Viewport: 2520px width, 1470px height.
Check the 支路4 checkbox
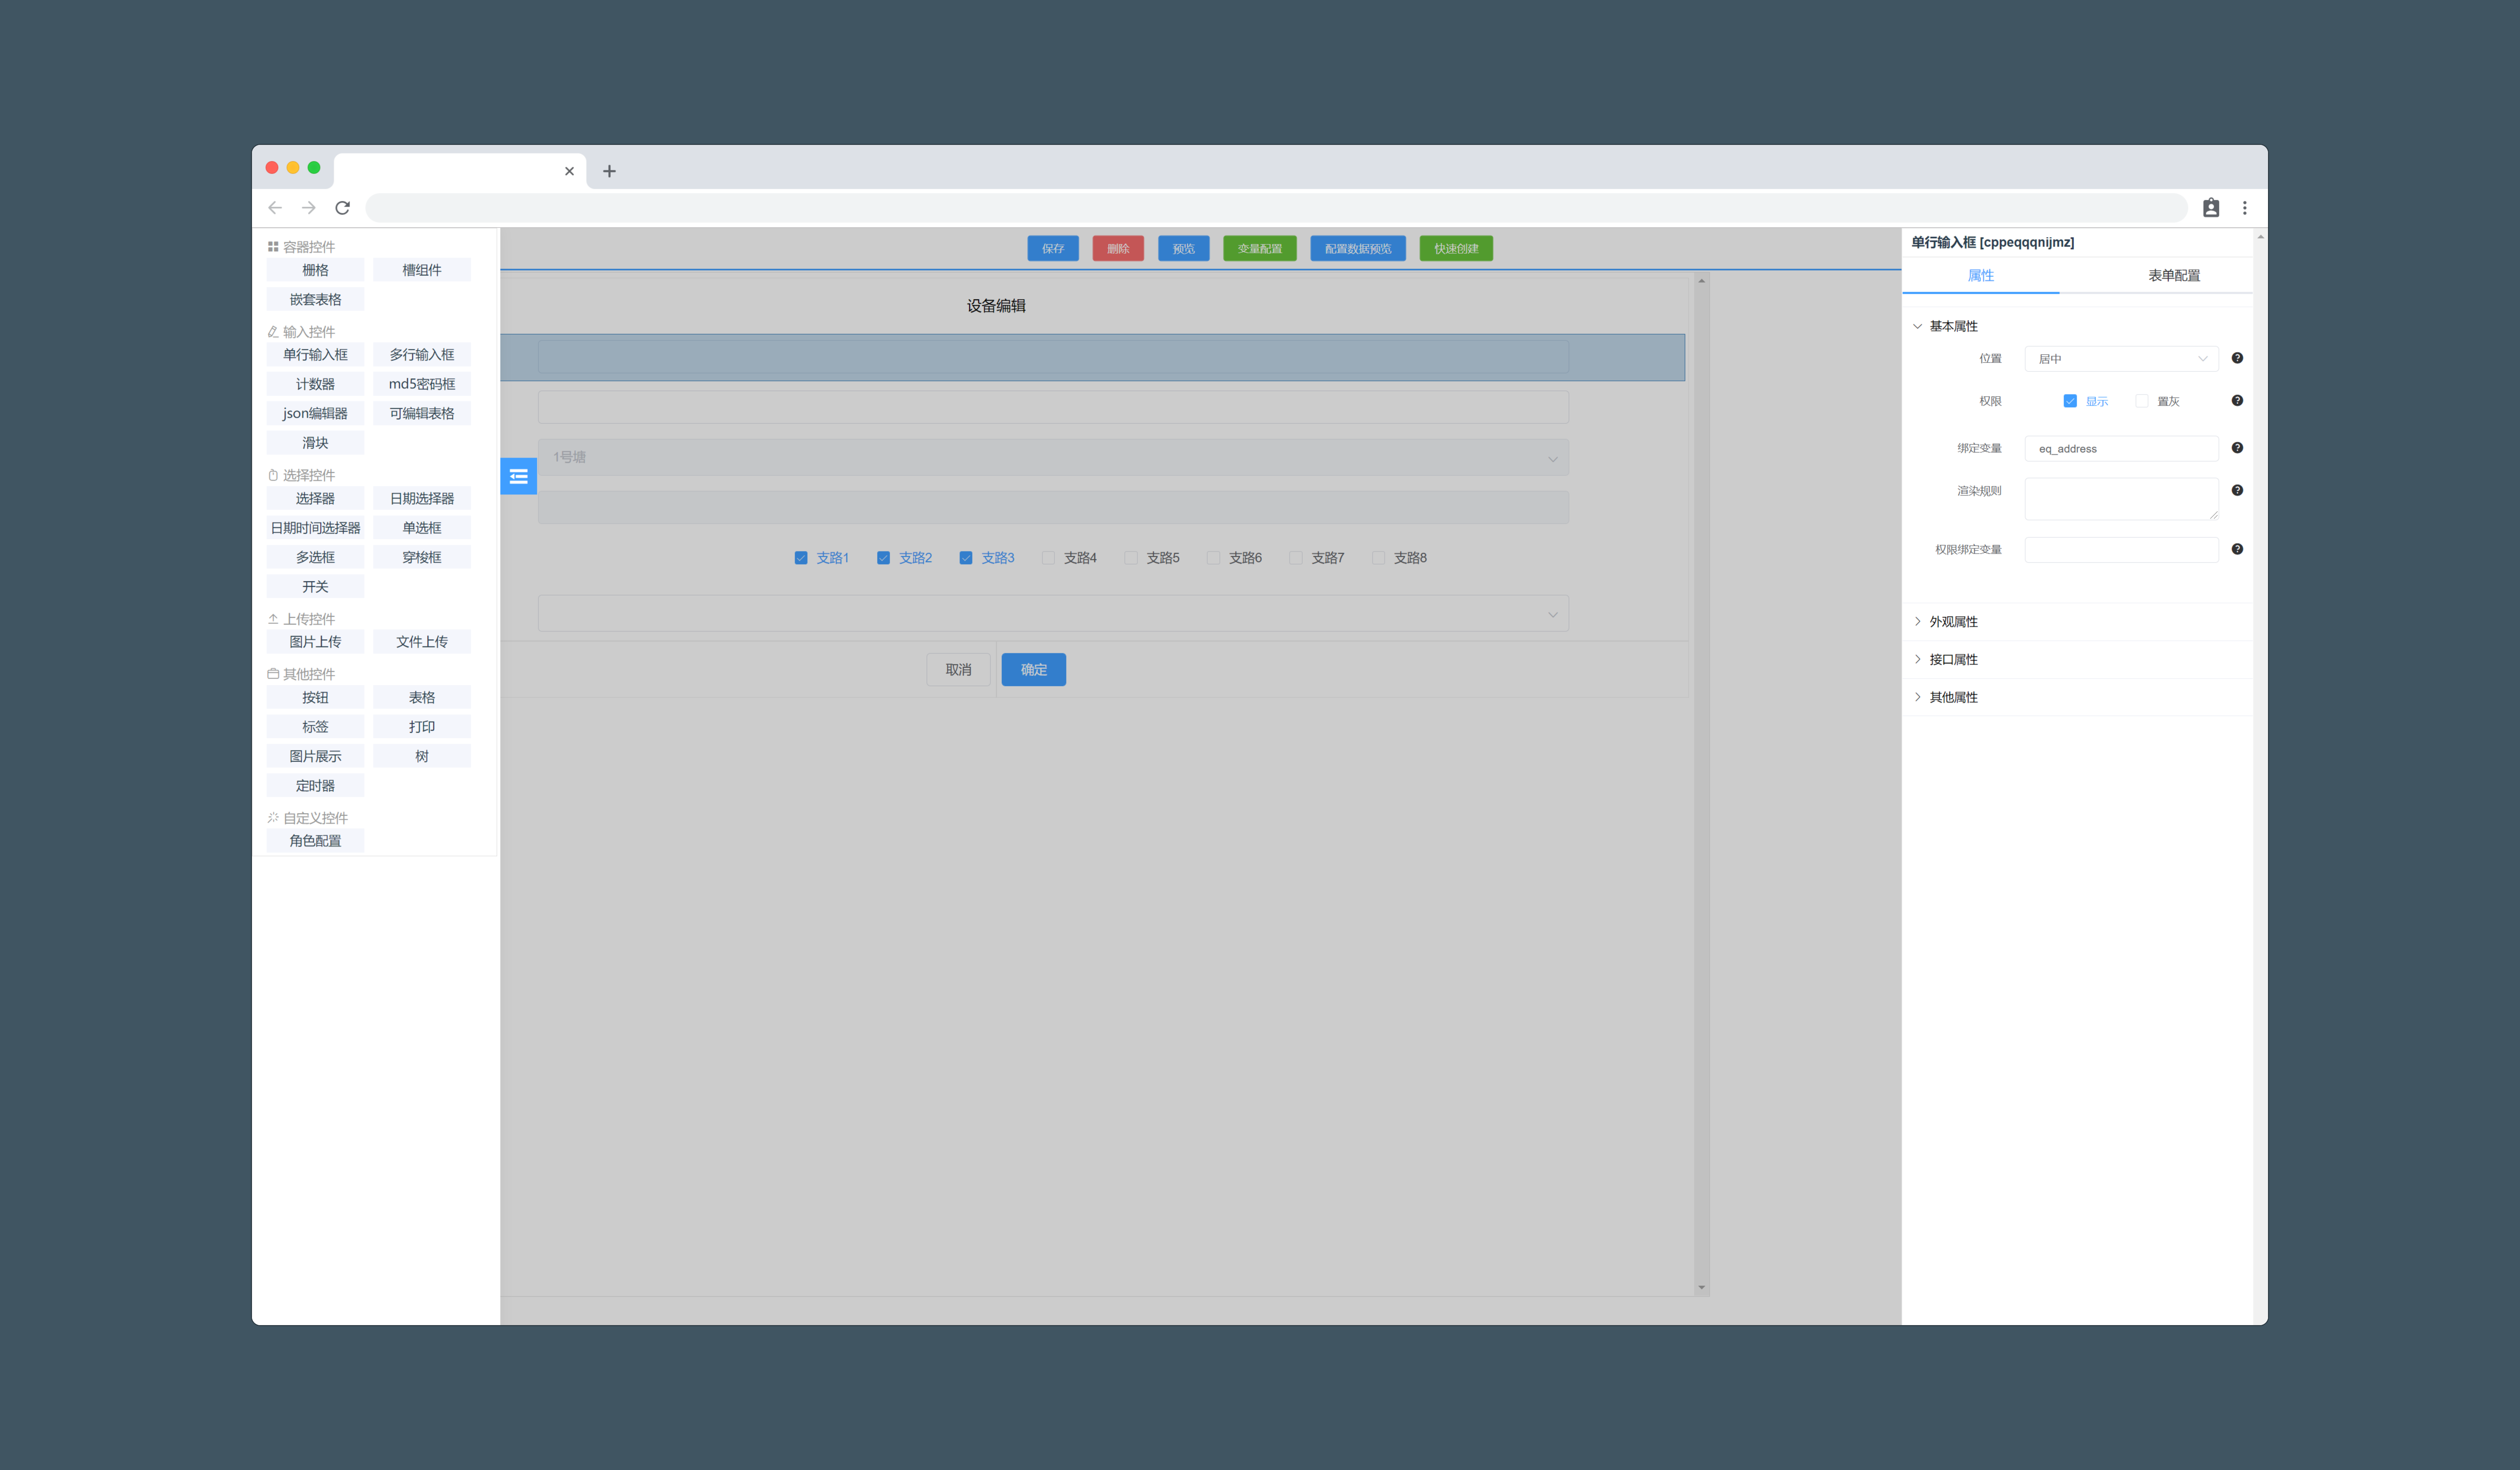pyautogui.click(x=1048, y=558)
